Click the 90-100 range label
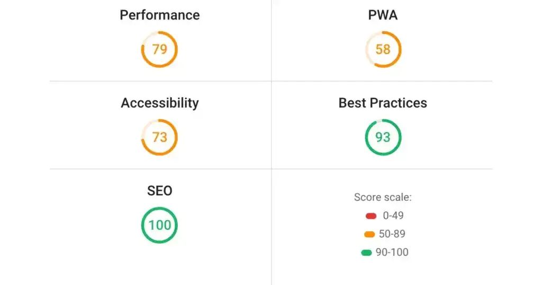This screenshot has width=542, height=285. coord(392,253)
